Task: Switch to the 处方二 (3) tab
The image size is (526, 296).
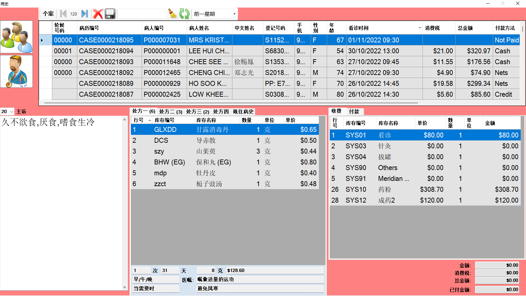Action: (171, 111)
